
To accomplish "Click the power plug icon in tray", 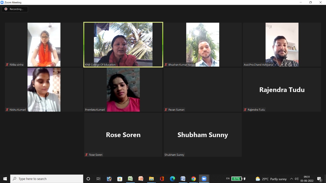I will [245, 179].
